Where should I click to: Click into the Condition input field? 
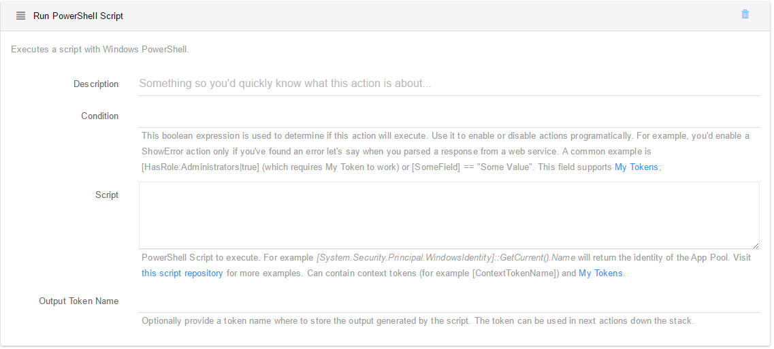(x=449, y=116)
